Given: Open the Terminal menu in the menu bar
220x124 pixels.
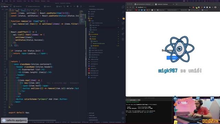Looking at the screenshot, I should 37,1.
